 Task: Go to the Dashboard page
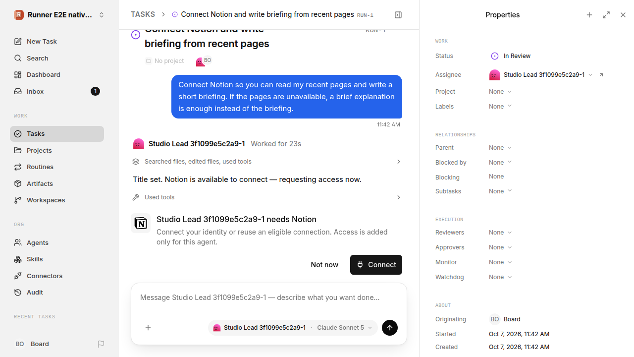(x=57, y=75)
